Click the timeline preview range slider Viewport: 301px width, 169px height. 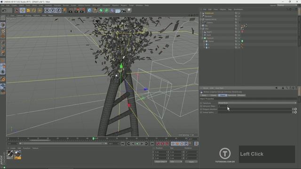63,143
